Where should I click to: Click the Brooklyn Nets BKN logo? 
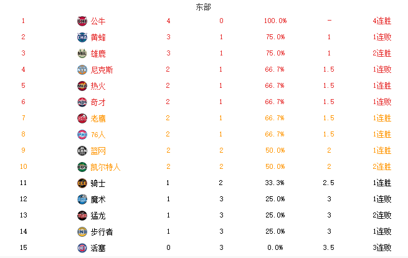(82, 151)
